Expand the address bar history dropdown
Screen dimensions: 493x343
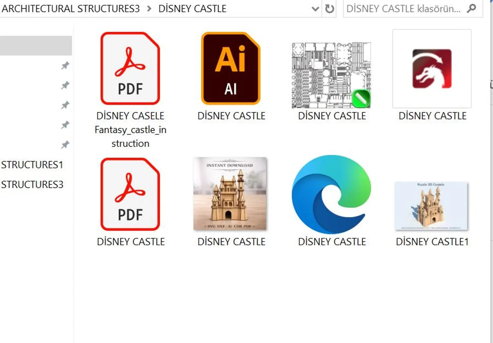(x=316, y=9)
